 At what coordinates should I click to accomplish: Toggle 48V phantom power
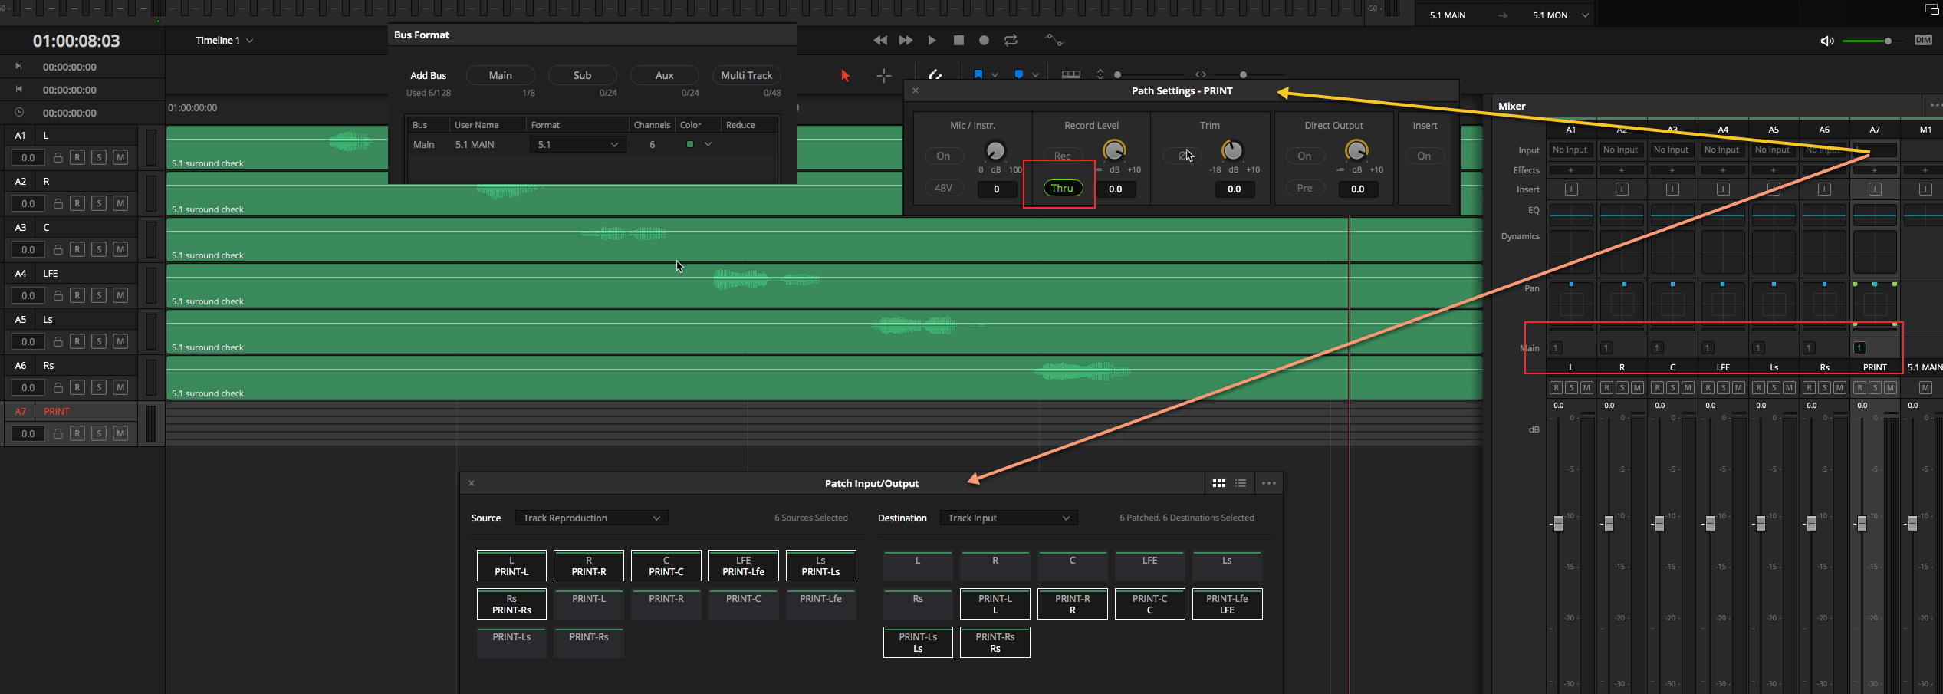942,188
